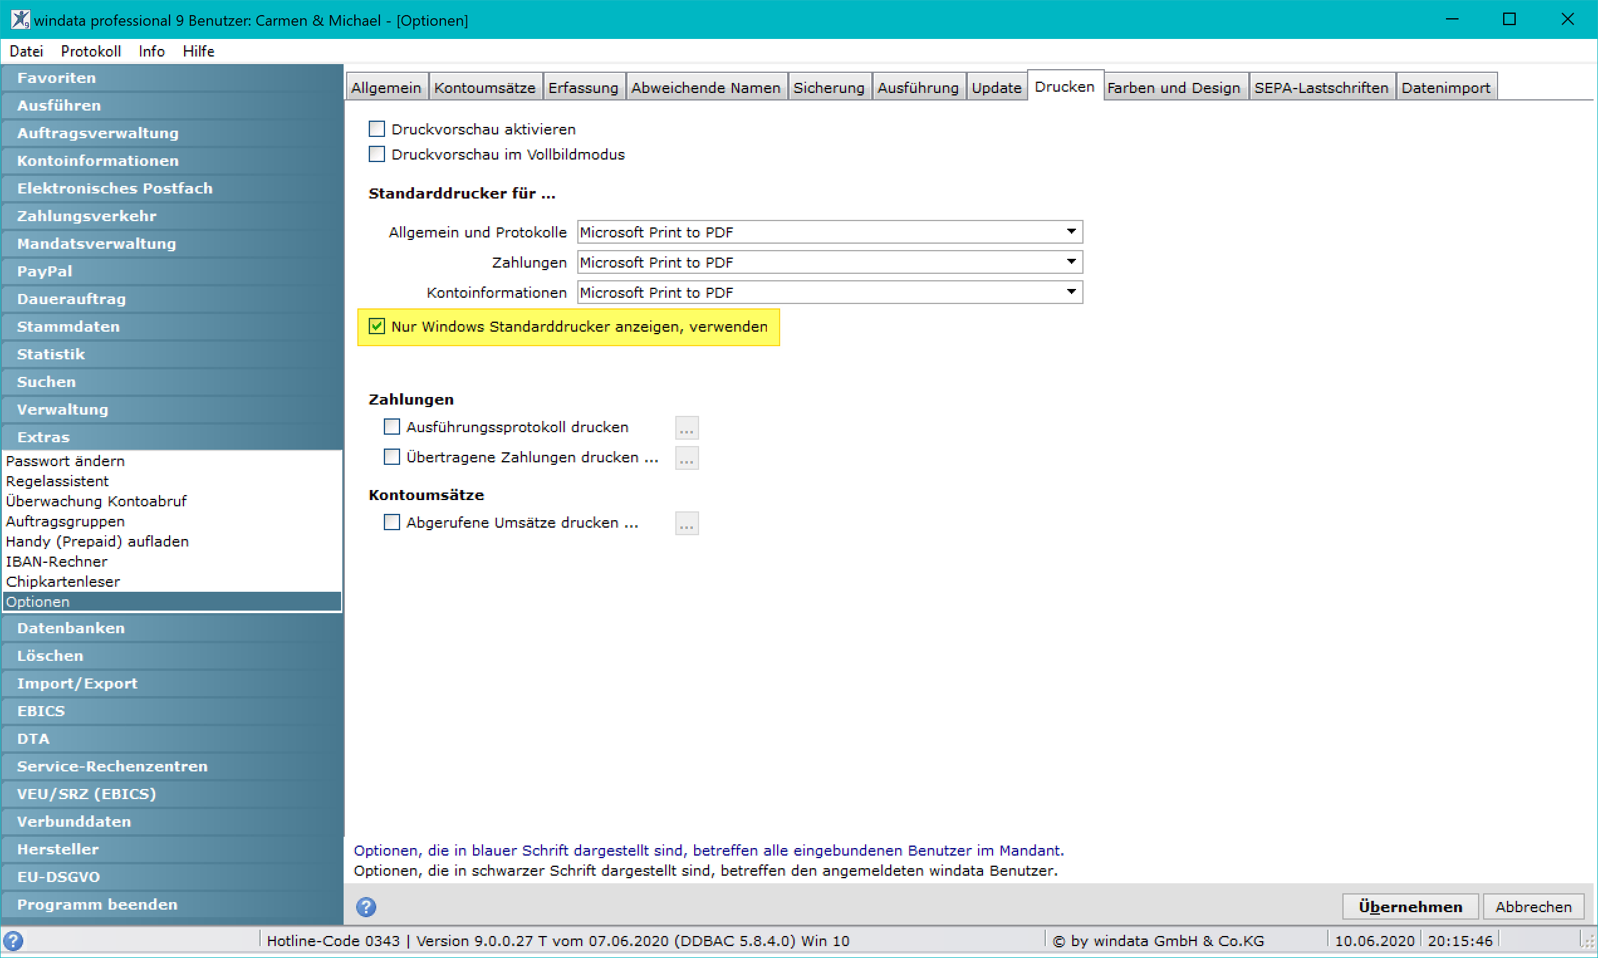
Task: Tick Druckvorschau im Vollbildmodus checkbox
Action: [377, 155]
